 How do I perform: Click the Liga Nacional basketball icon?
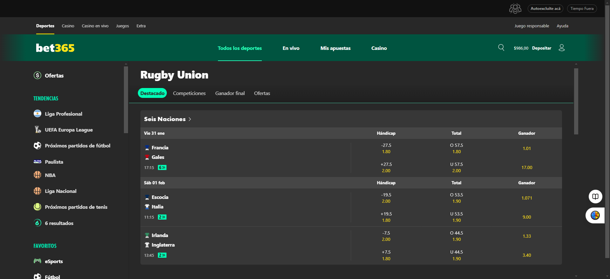pos(37,191)
